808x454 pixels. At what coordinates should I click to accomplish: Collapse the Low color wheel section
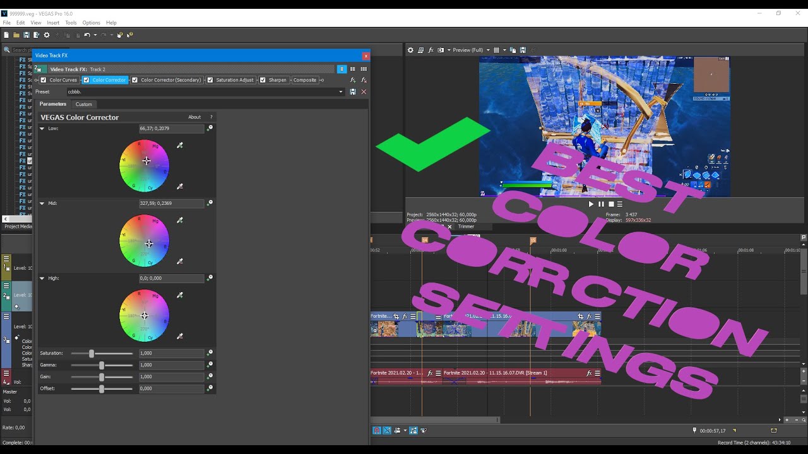tap(42, 129)
